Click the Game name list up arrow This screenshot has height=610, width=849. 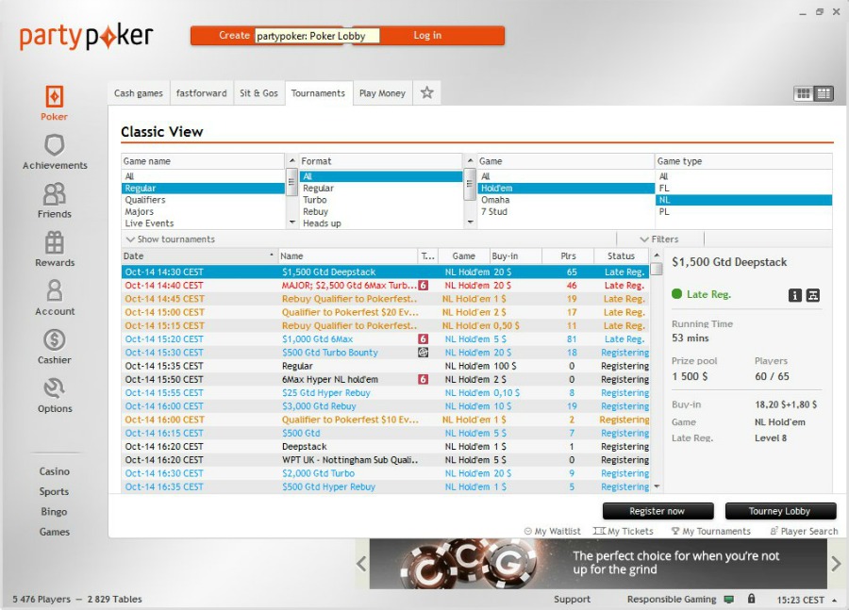(291, 161)
